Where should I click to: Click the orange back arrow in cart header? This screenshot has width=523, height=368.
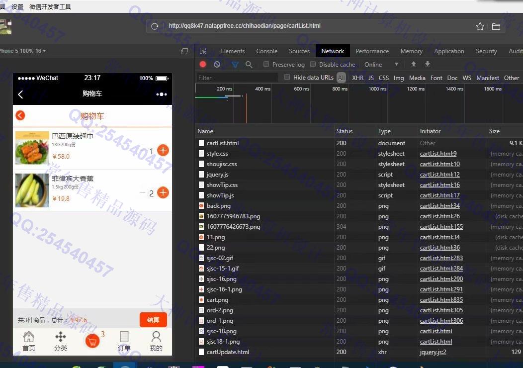[20, 115]
